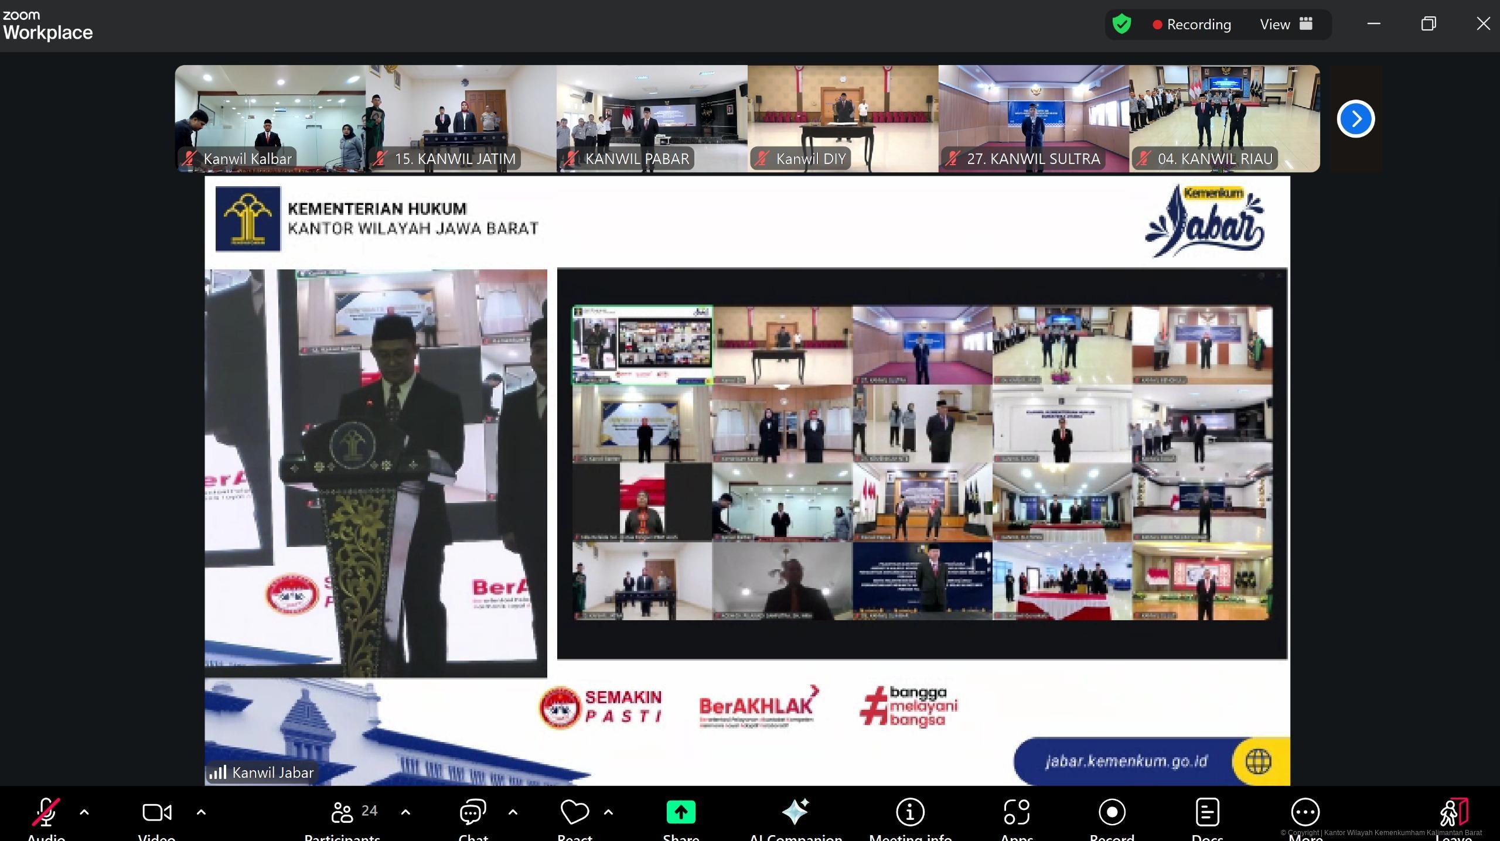Unmute the microphone Audio button
This screenshot has width=1500, height=841.
[46, 813]
